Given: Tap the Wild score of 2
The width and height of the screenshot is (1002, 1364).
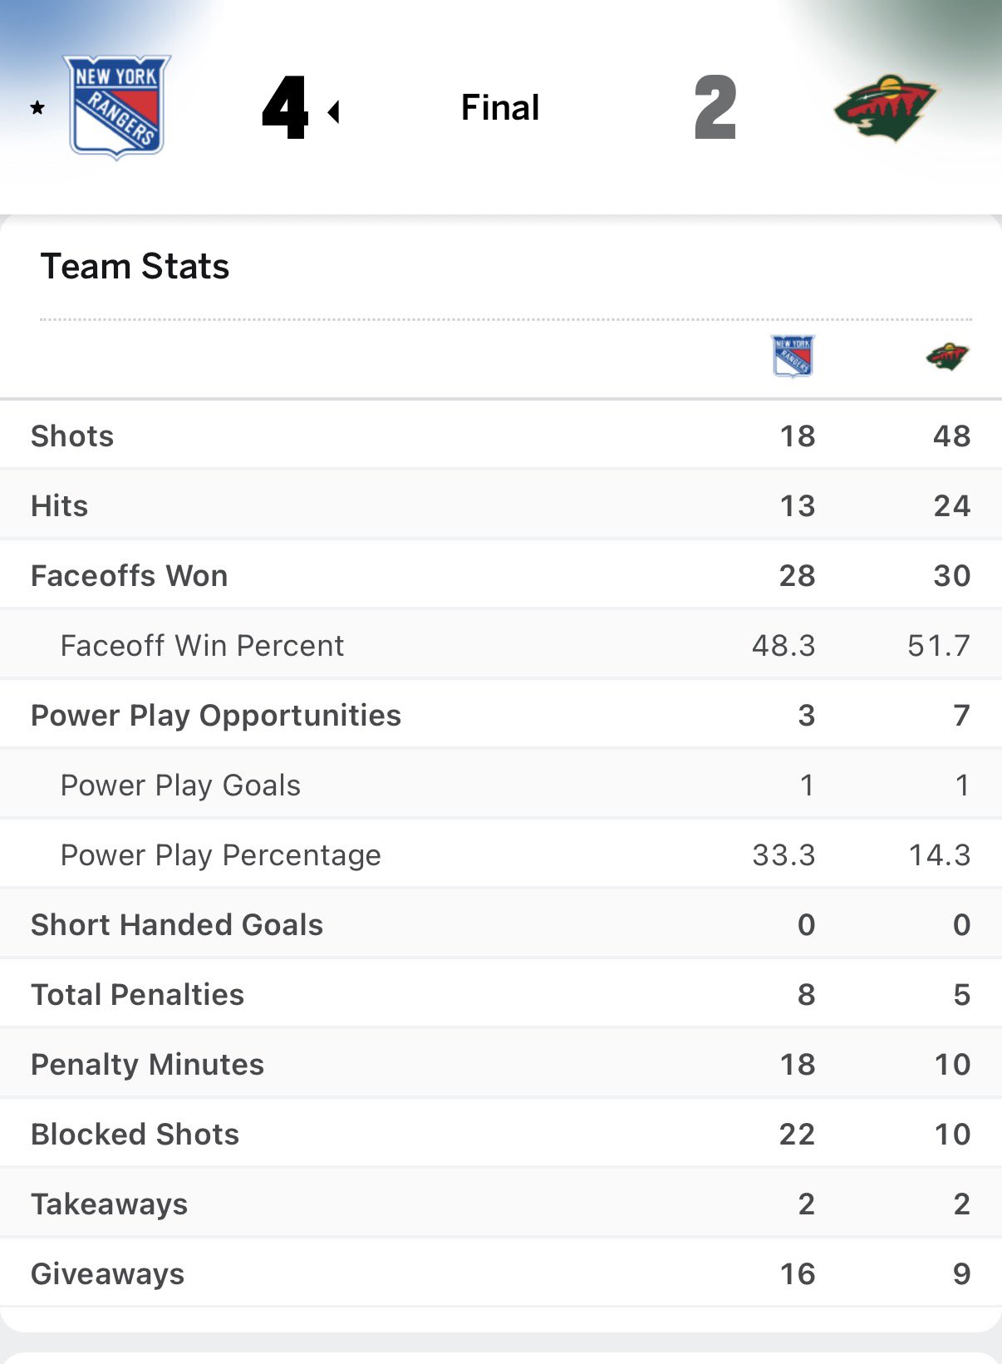Looking at the screenshot, I should pos(715,108).
